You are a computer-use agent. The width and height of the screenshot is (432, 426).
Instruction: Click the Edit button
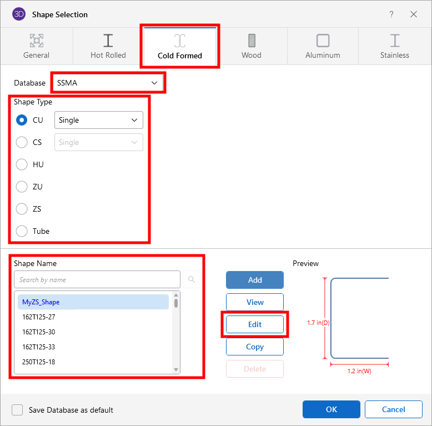point(255,324)
